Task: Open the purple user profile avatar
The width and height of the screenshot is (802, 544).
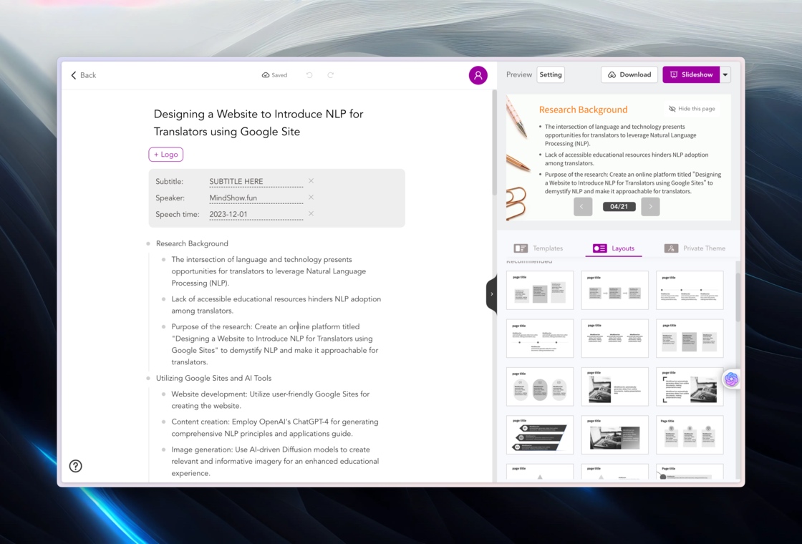Action: point(478,75)
